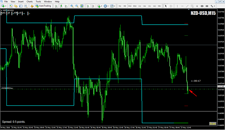Open the Periods clock icon
The image size is (225, 130).
pyautogui.click(x=105, y=6)
